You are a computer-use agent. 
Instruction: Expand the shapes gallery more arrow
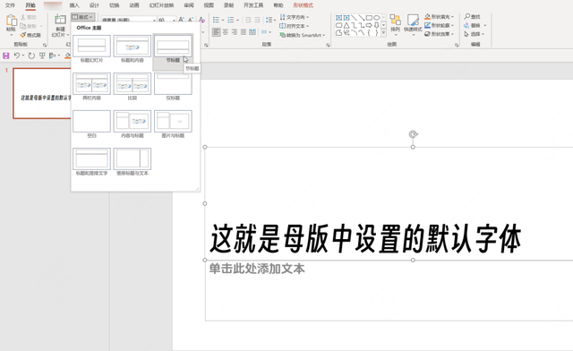tap(383, 33)
